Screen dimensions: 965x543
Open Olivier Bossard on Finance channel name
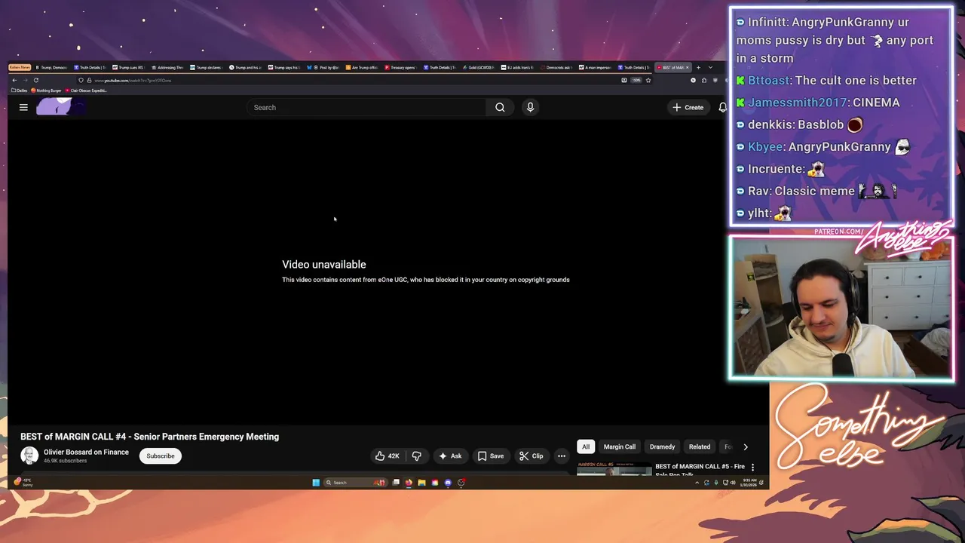tap(86, 452)
